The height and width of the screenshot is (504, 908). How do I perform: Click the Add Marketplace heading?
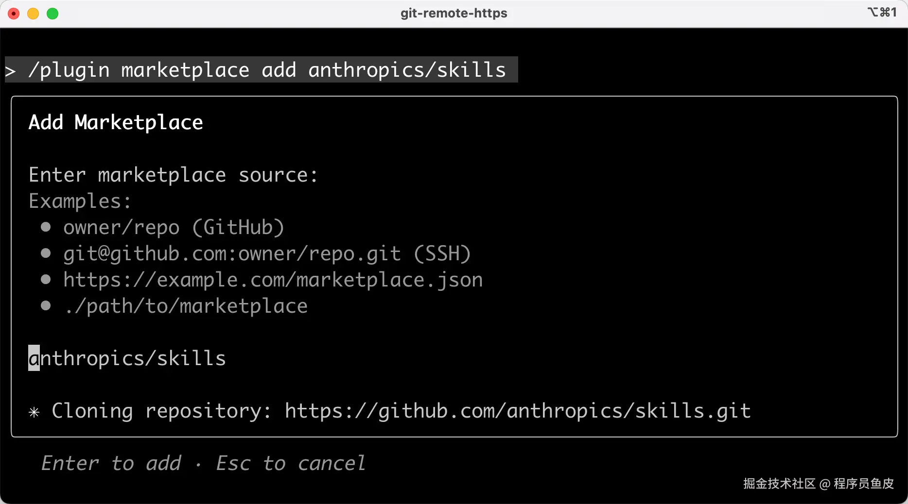[x=116, y=122]
